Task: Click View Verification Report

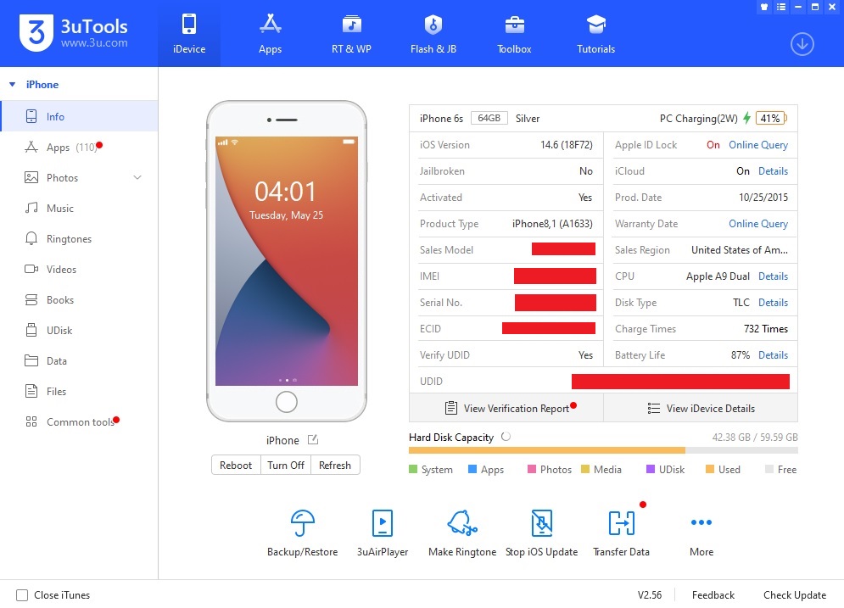Action: pos(506,408)
